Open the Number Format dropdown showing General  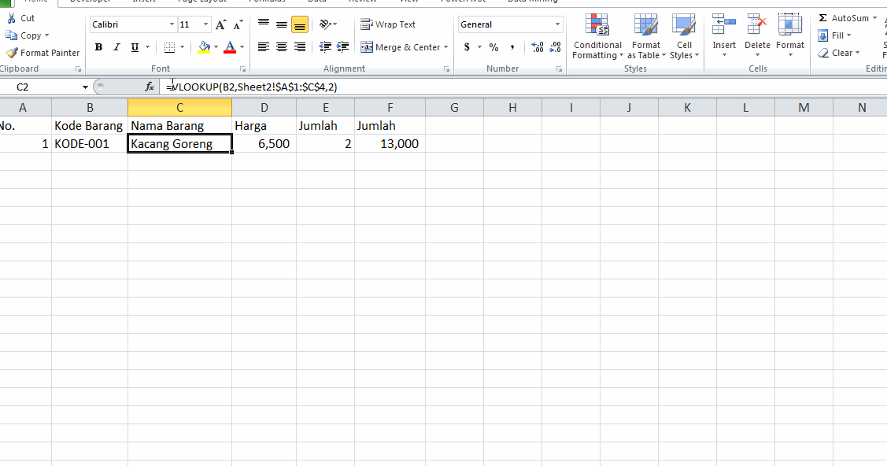click(x=509, y=24)
